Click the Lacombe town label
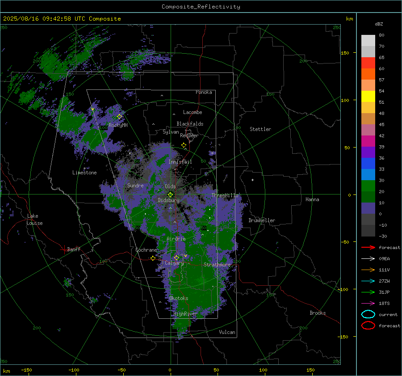 [x=193, y=112]
